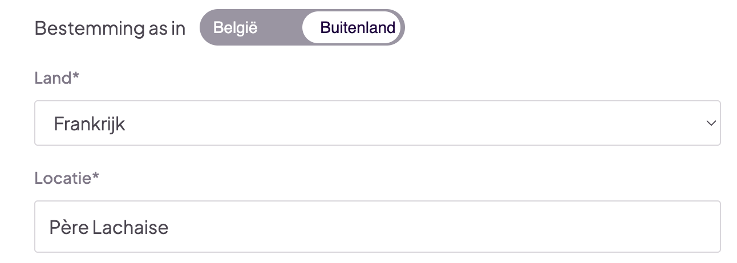Open the Land country dropdown
The width and height of the screenshot is (737, 263).
point(377,123)
